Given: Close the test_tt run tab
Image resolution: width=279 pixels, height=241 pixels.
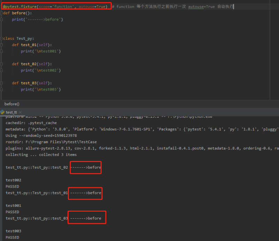Looking at the screenshot, I should tap(20, 112).
